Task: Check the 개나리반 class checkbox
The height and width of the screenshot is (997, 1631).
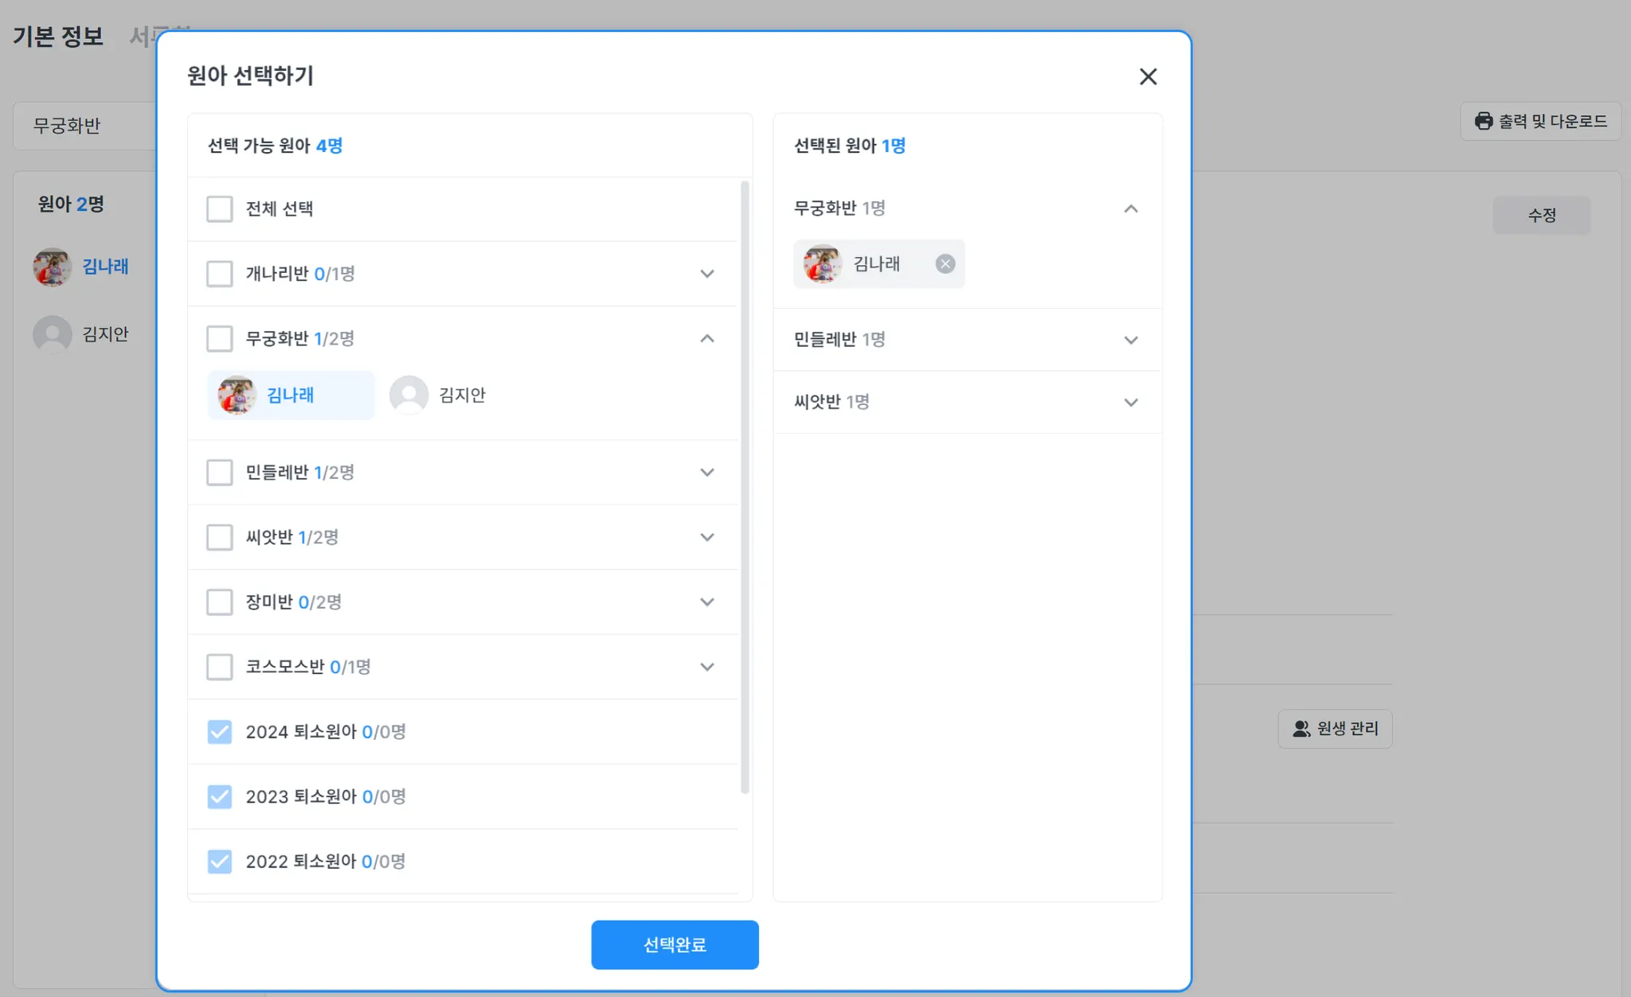Action: pyautogui.click(x=220, y=274)
